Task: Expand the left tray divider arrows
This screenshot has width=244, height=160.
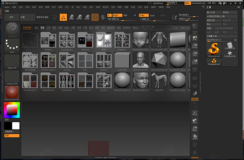Action: pyautogui.click(x=2, y=82)
